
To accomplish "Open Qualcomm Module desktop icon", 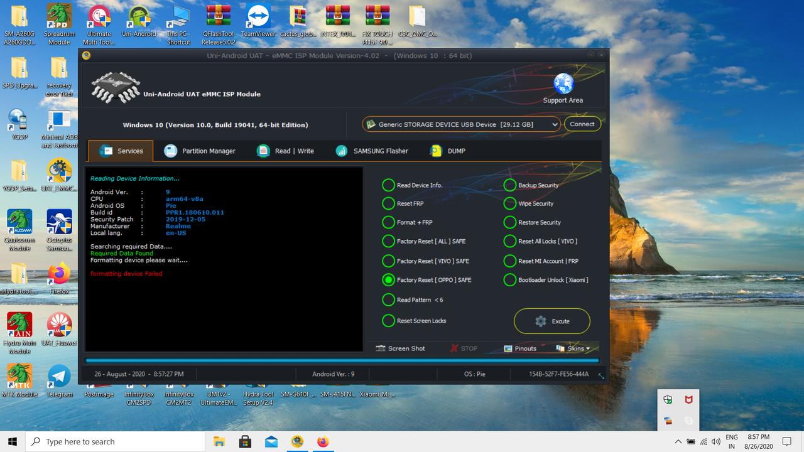I will click(x=19, y=230).
